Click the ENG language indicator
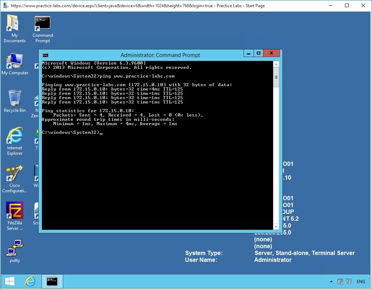Viewport: 372px width, 290px height. tap(361, 281)
